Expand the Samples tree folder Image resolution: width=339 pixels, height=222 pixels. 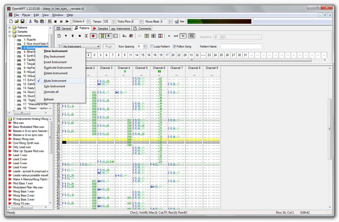(10, 32)
